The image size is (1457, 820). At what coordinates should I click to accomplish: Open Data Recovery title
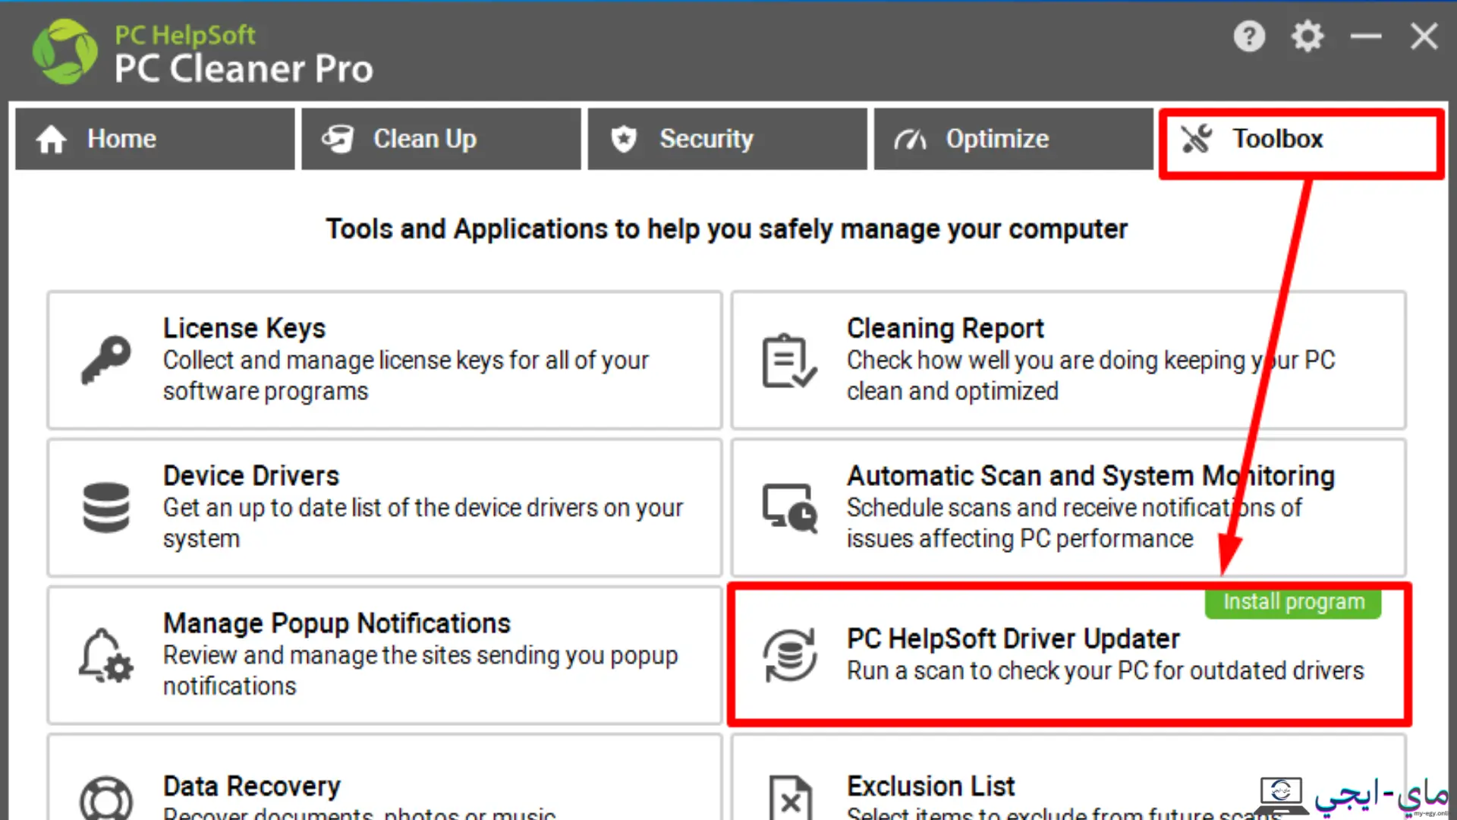[x=252, y=787]
